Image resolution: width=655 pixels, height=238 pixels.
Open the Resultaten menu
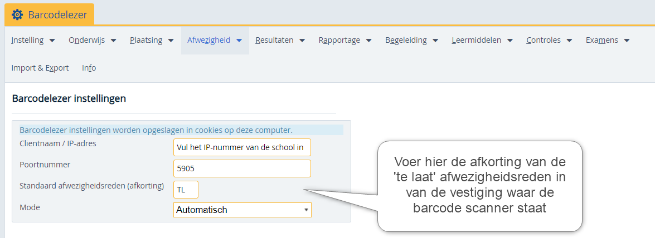(280, 40)
